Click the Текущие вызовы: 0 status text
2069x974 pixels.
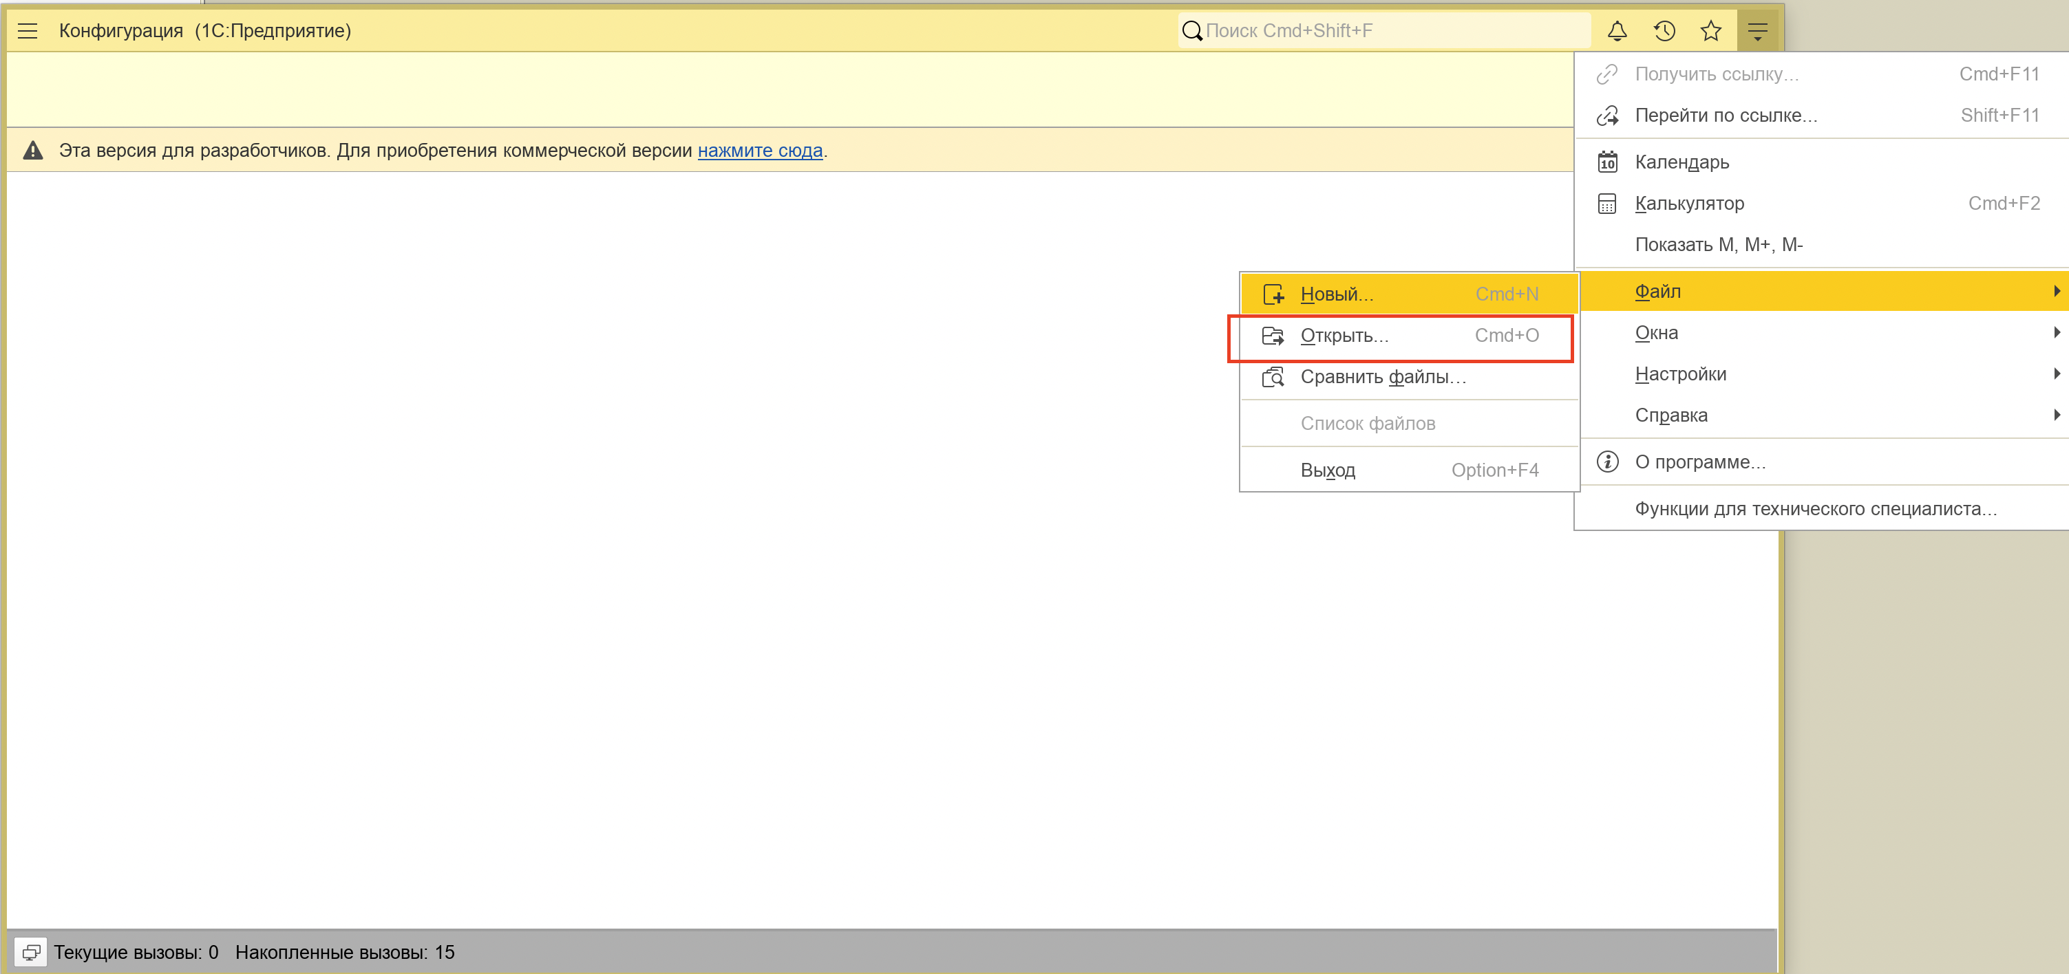136,952
